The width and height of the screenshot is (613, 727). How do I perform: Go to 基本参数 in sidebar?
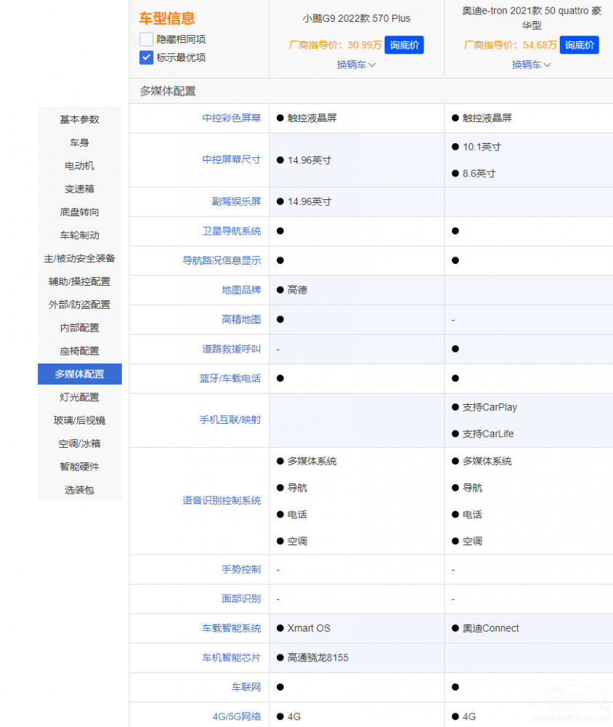[x=79, y=119]
